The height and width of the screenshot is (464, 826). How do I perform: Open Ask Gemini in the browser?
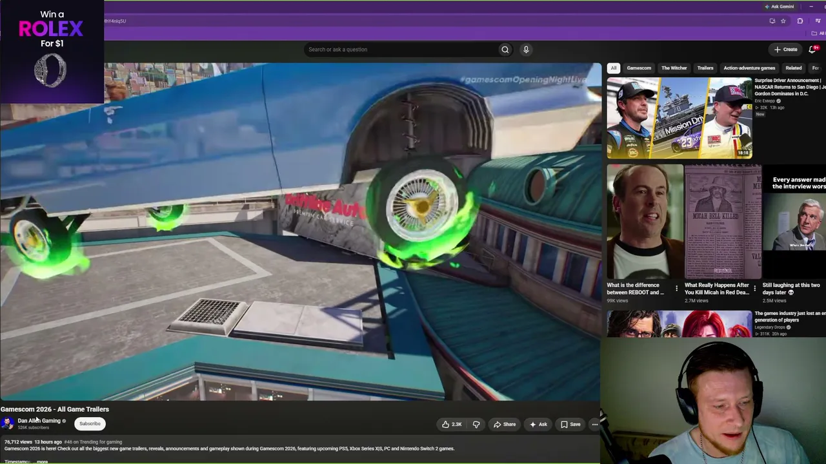(x=779, y=6)
